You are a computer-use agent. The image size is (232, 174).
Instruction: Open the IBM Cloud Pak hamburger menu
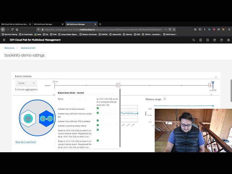point(4,40)
